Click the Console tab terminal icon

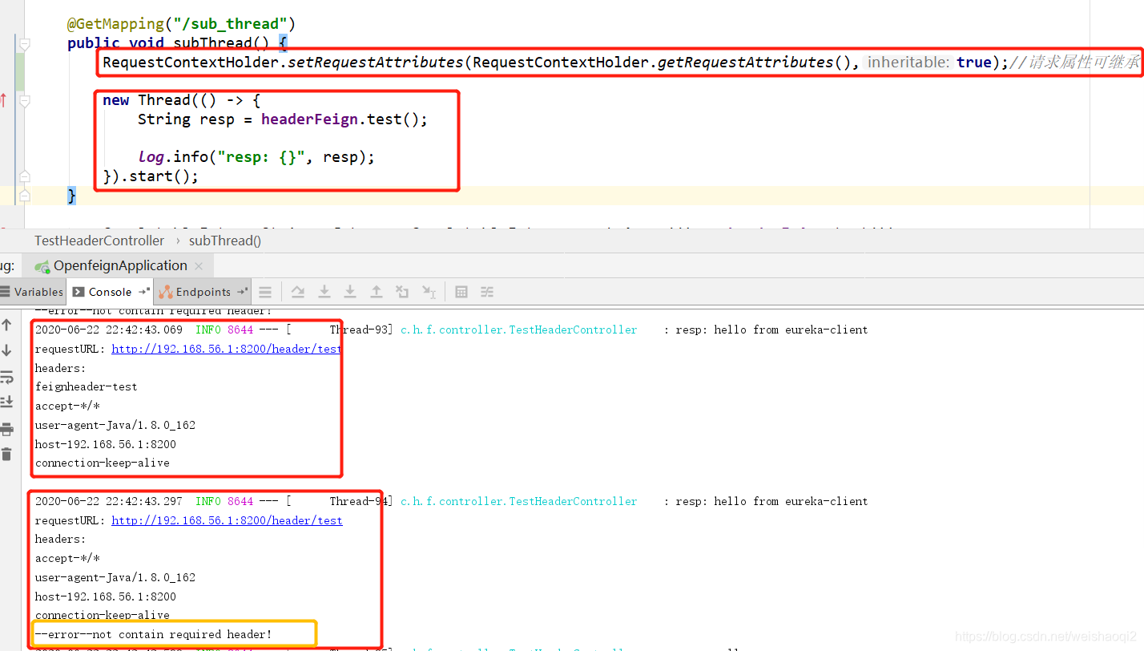[x=79, y=292]
